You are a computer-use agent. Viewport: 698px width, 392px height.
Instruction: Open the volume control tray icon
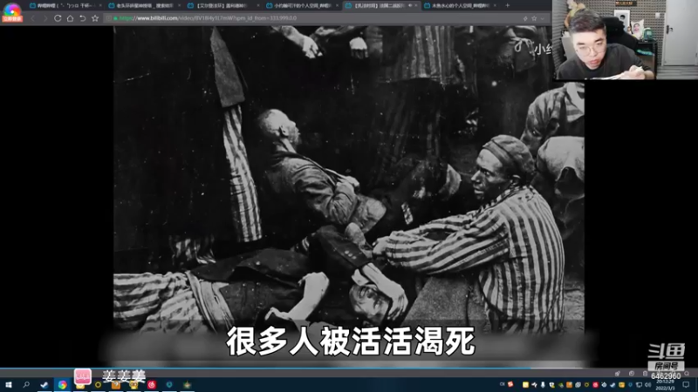click(x=647, y=384)
